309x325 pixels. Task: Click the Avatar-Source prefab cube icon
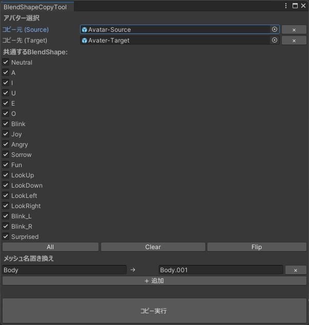point(85,30)
